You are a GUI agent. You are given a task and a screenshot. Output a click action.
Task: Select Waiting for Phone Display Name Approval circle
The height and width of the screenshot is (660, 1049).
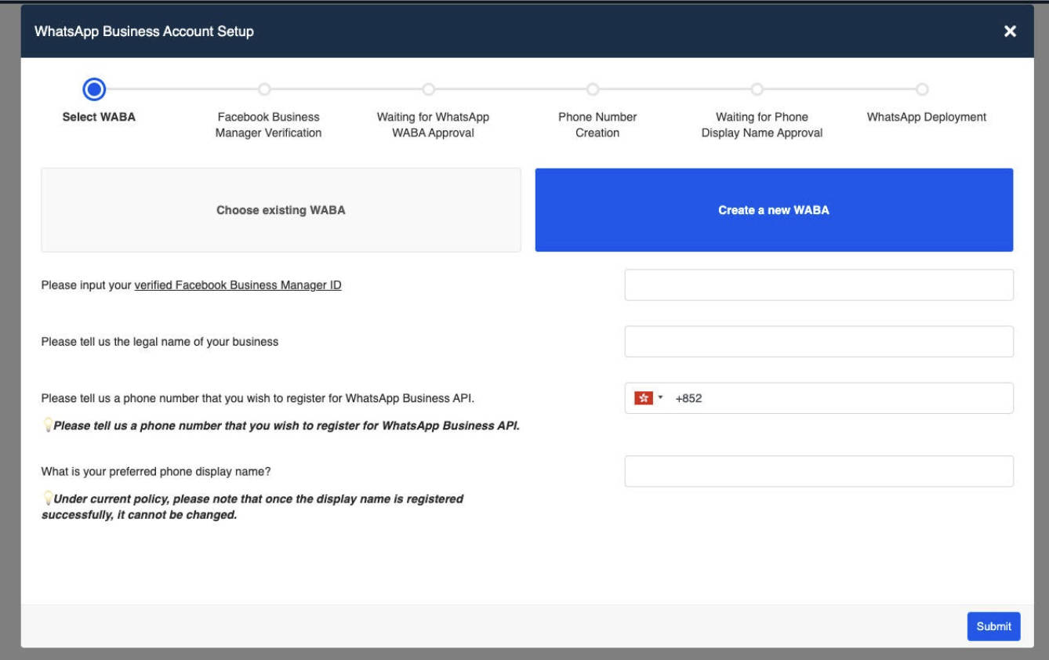[757, 89]
